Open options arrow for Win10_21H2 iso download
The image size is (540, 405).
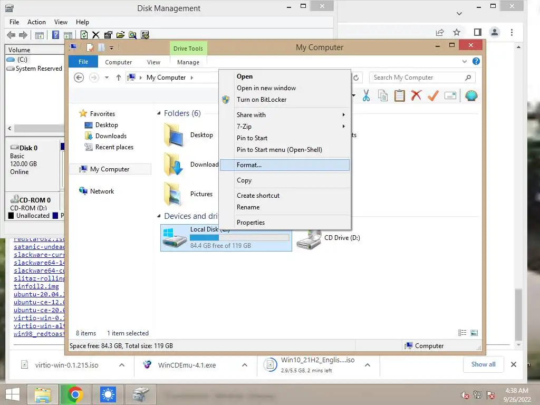click(368, 365)
